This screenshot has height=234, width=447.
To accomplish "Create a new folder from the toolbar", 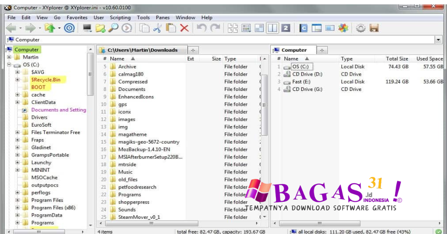I will point(100,28).
